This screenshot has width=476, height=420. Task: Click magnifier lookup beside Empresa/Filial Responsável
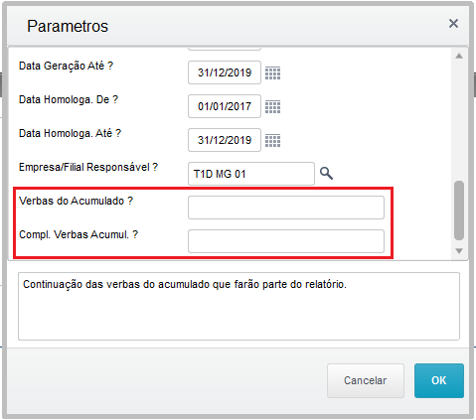click(326, 173)
